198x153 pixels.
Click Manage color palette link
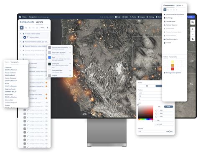click(x=173, y=73)
